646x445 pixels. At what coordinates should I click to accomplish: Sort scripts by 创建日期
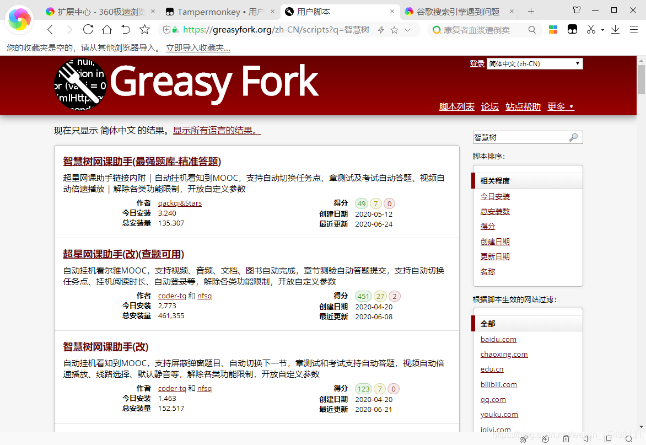pyautogui.click(x=495, y=242)
